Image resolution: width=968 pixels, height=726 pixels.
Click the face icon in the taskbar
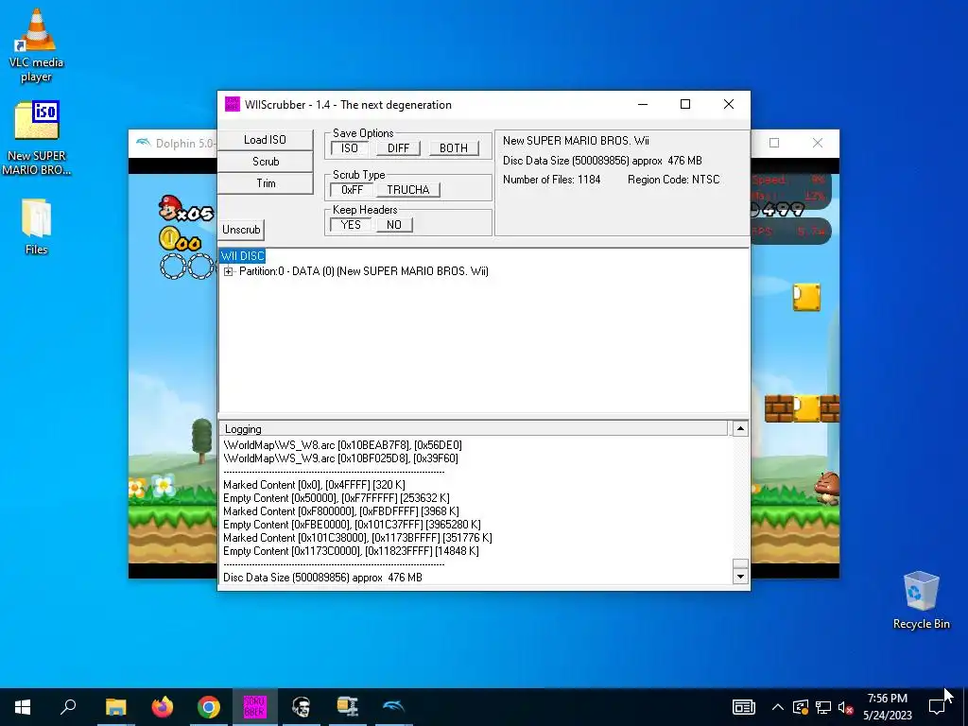(x=301, y=707)
